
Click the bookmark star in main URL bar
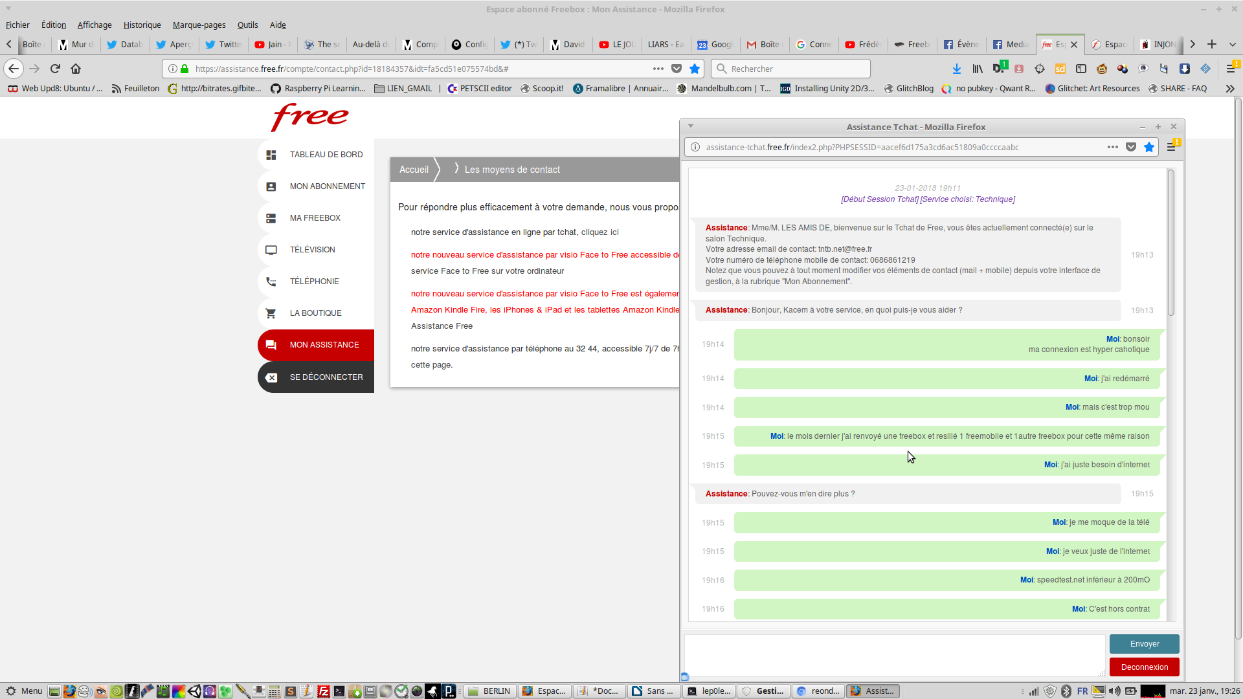[695, 69]
